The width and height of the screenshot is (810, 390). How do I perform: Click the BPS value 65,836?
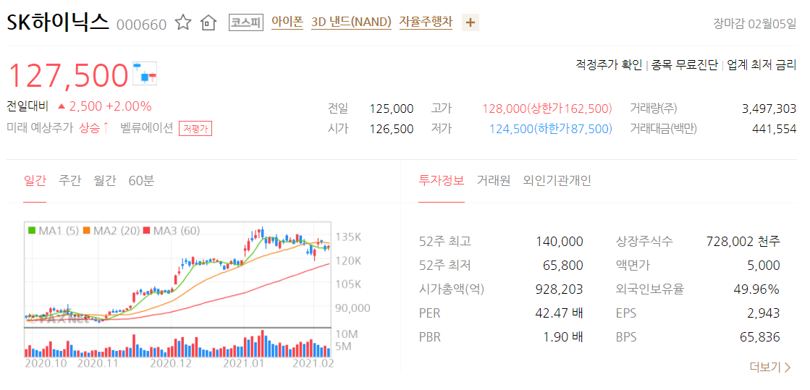coord(759,337)
